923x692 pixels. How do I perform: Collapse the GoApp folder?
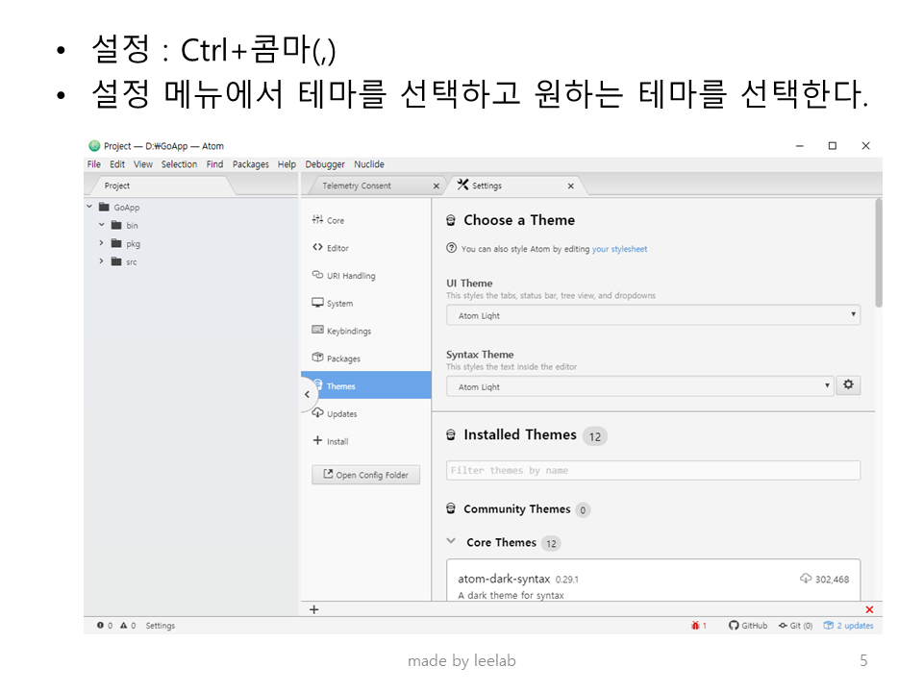[89, 207]
